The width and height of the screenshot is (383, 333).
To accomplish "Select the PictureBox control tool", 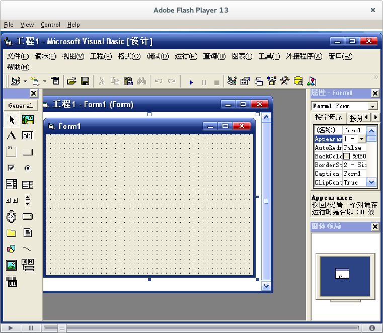I will coord(28,120).
